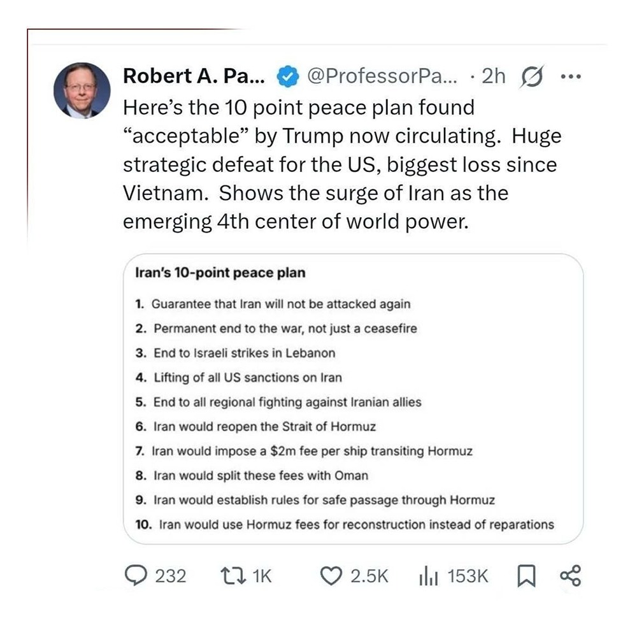Open post analytics via the bar-chart icon
The width and height of the screenshot is (637, 637).
coord(429,576)
